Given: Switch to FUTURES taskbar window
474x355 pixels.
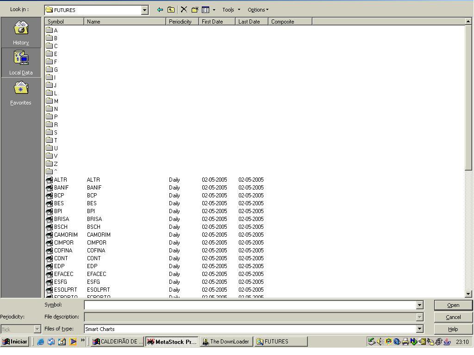Looking at the screenshot, I should pos(281,342).
